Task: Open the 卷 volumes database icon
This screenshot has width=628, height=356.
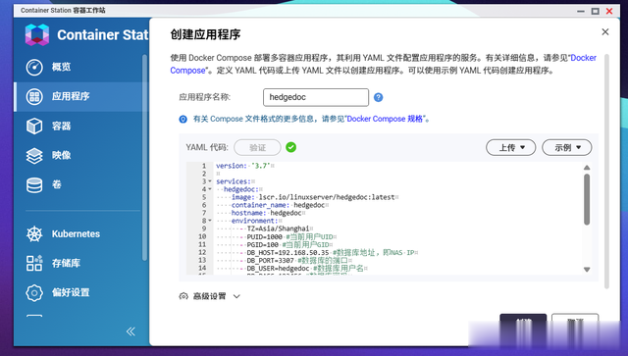Action: [x=34, y=185]
